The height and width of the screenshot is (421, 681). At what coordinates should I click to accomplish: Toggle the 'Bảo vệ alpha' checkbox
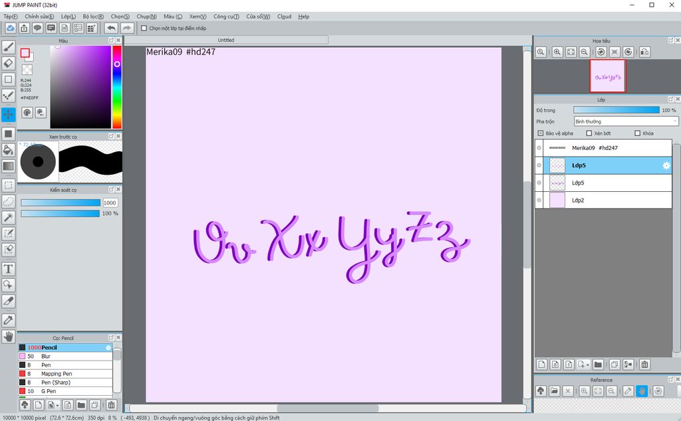(540, 133)
